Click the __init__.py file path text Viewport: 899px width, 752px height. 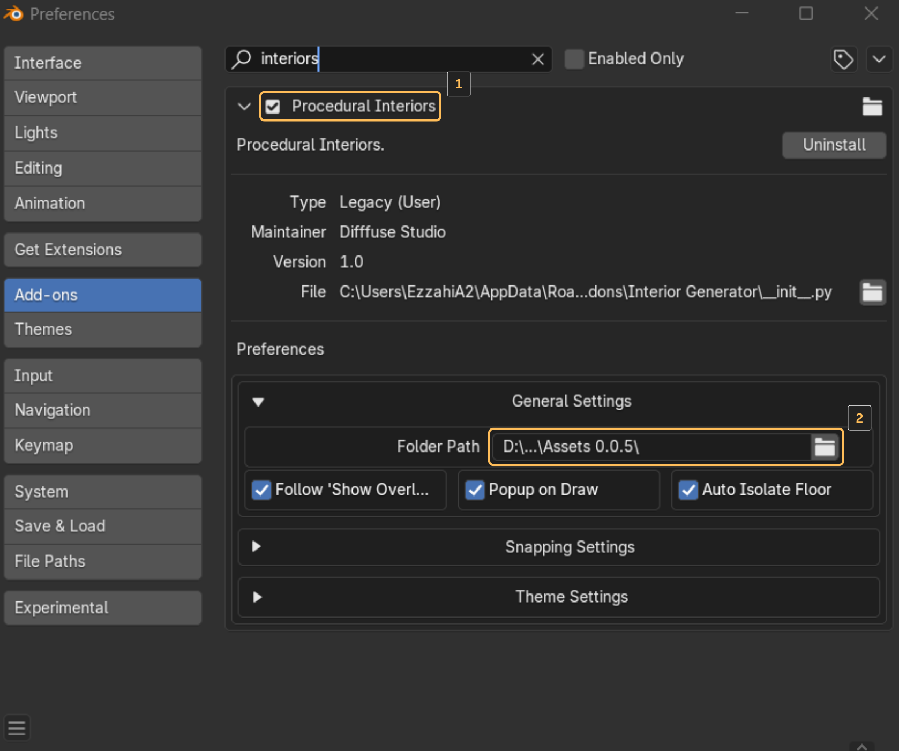[x=586, y=292]
